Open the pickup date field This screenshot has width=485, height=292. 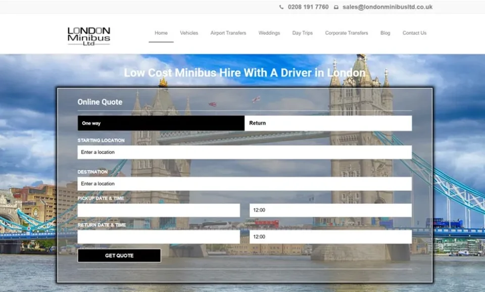click(x=159, y=210)
